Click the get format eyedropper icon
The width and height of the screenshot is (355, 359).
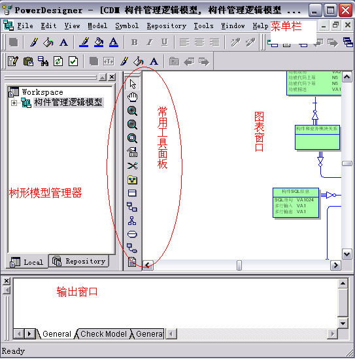click(235, 43)
